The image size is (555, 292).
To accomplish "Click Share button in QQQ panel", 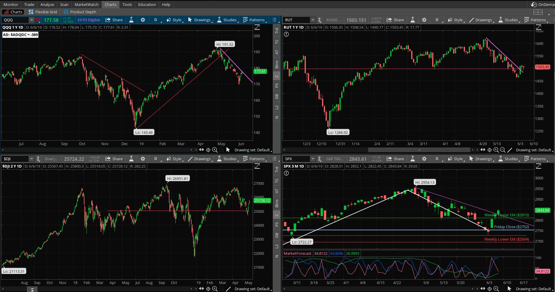I will point(114,20).
